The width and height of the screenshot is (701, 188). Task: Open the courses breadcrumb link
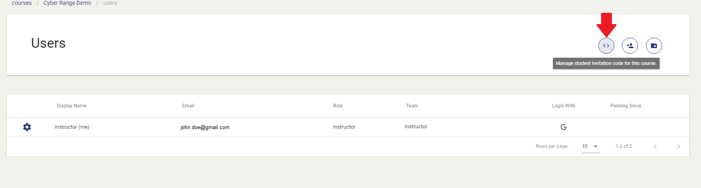tap(22, 3)
